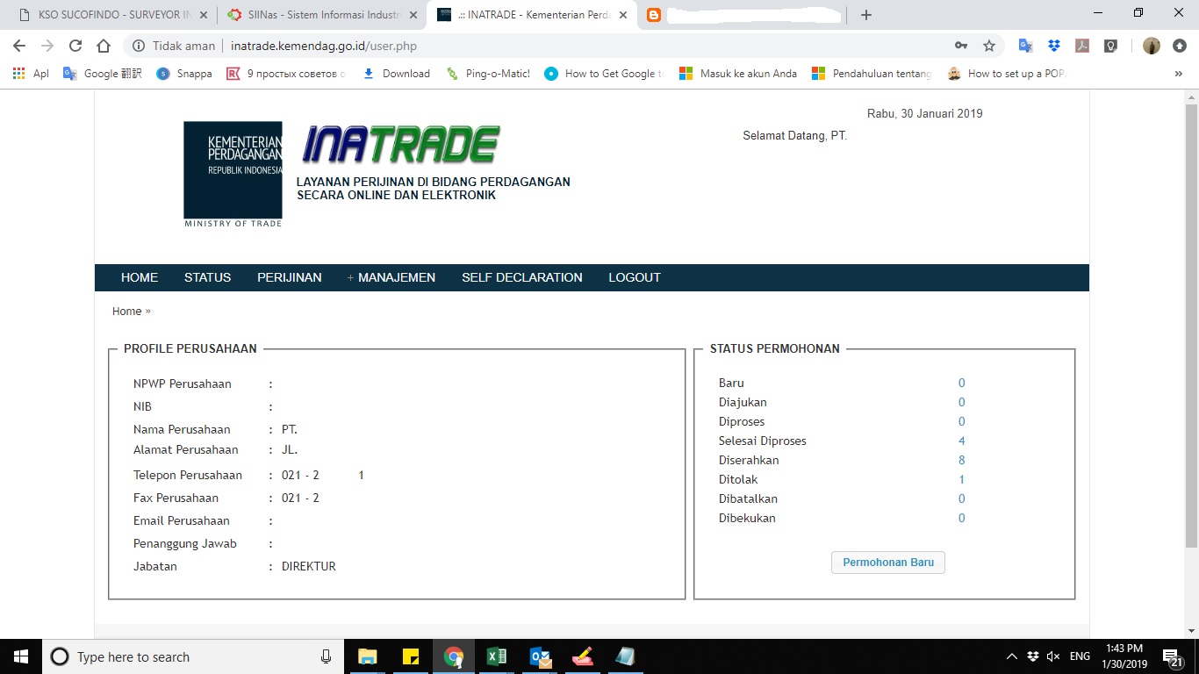
Task: Click the Permohonan Baru button
Action: pos(887,563)
